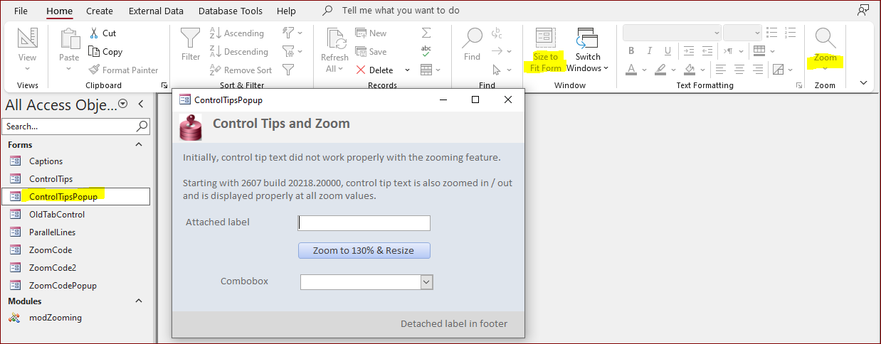Image resolution: width=881 pixels, height=344 pixels.
Task: Click the Replace icon in Find group
Action: 497,33
